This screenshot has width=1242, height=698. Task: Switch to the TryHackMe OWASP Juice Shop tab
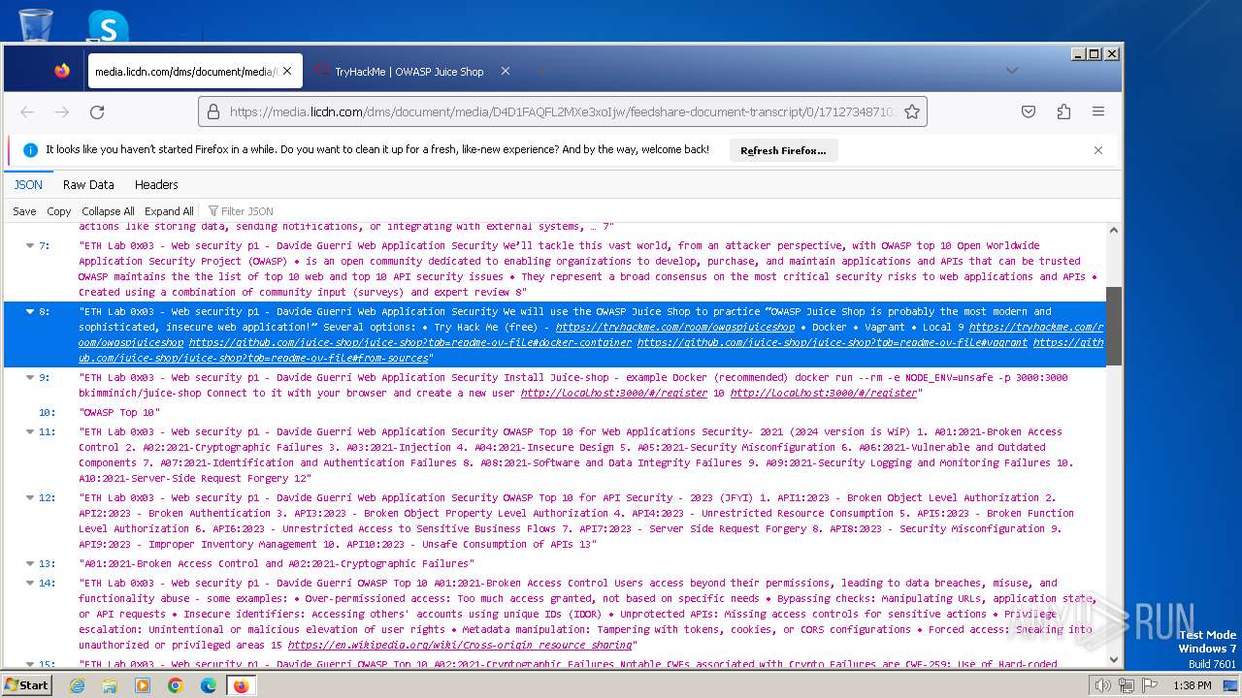(x=410, y=71)
